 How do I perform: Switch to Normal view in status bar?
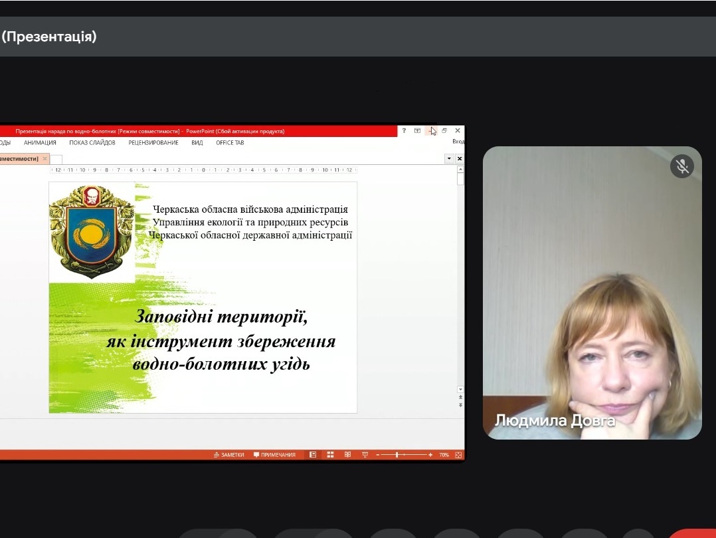(313, 455)
